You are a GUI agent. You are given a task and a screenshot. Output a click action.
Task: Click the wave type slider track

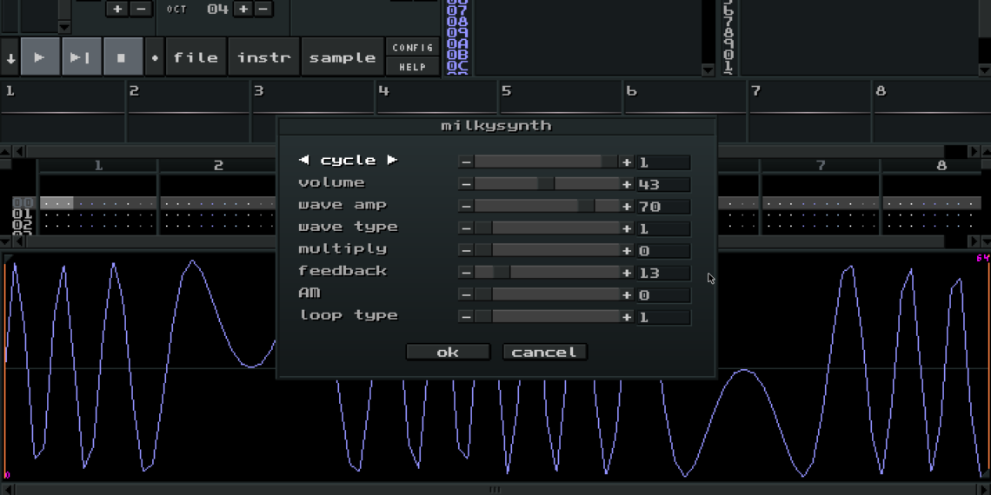(547, 228)
